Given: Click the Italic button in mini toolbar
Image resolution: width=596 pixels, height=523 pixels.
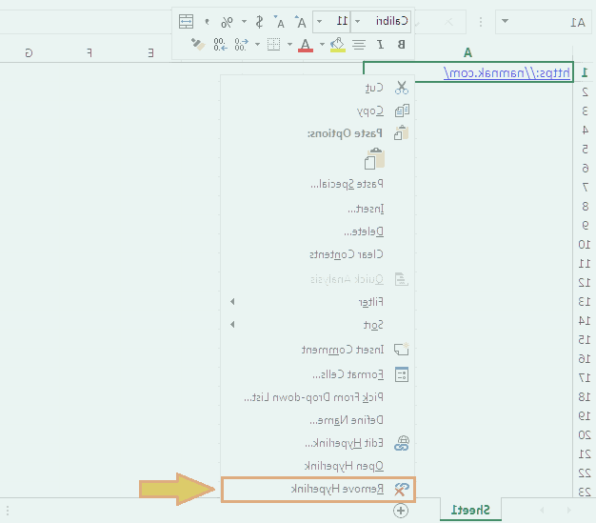Looking at the screenshot, I should [x=381, y=45].
